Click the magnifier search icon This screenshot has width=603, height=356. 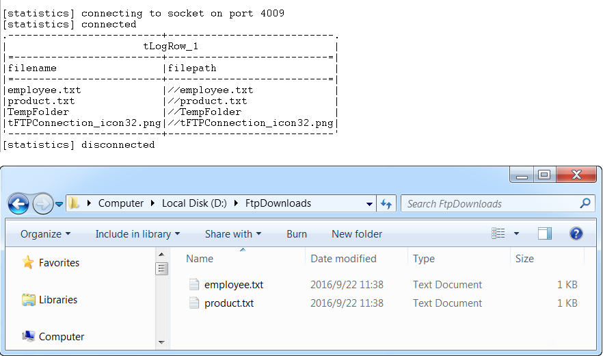coord(585,203)
